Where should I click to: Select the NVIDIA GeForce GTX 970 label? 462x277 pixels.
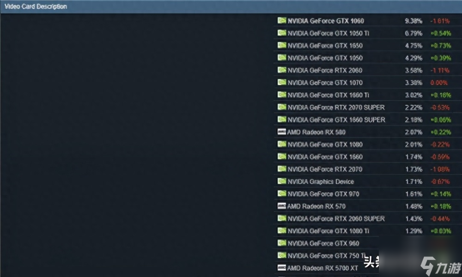tap(323, 194)
